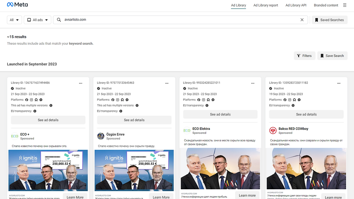354x199 pixels.
Task: Click Instagram icon in Bakso RED COWboy card
Action: [290, 100]
